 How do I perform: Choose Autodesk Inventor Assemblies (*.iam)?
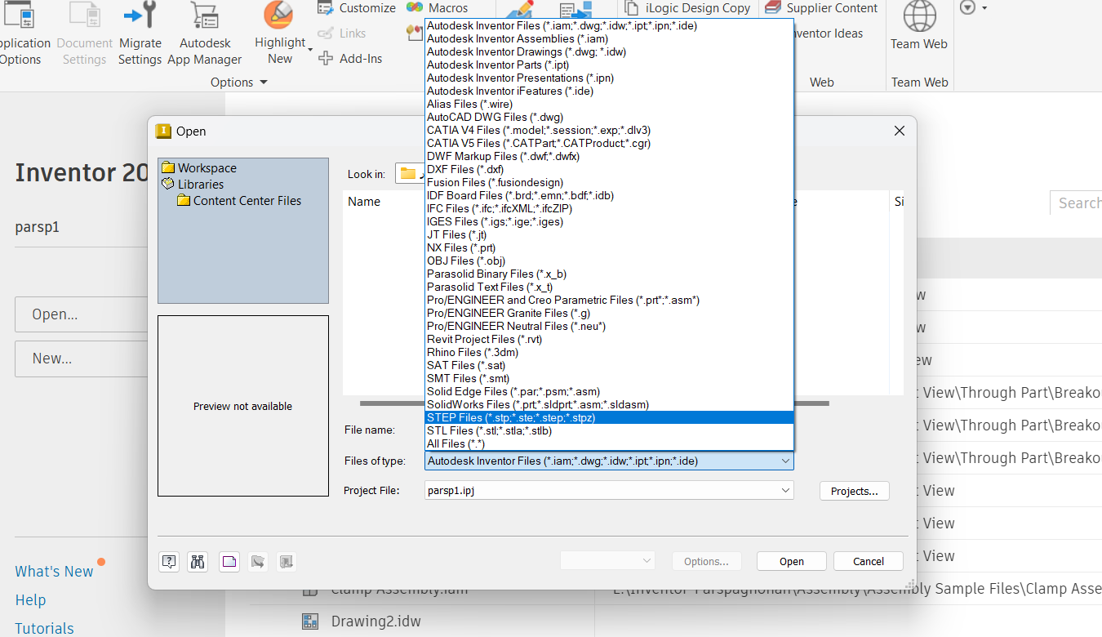609,38
